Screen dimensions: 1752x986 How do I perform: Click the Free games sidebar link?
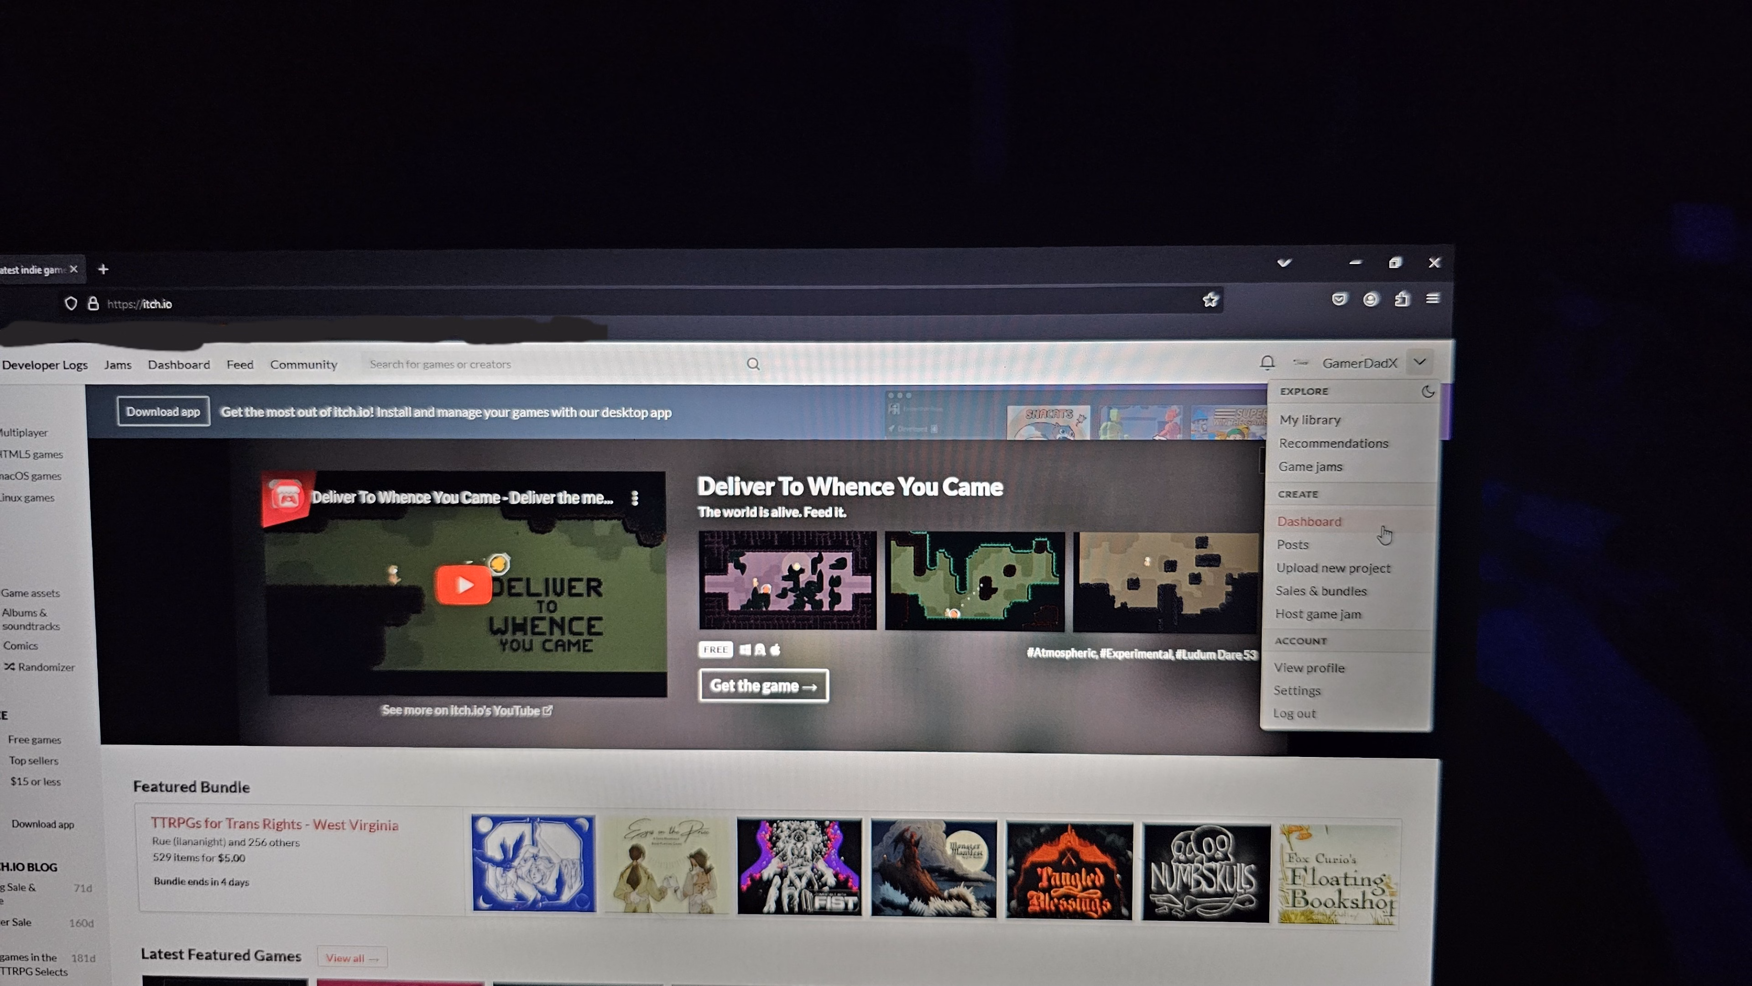click(x=35, y=740)
